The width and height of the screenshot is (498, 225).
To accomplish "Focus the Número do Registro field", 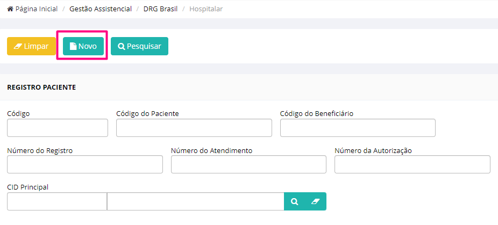I will [x=85, y=164].
